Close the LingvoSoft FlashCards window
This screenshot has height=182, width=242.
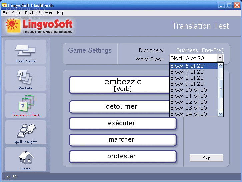point(237,5)
